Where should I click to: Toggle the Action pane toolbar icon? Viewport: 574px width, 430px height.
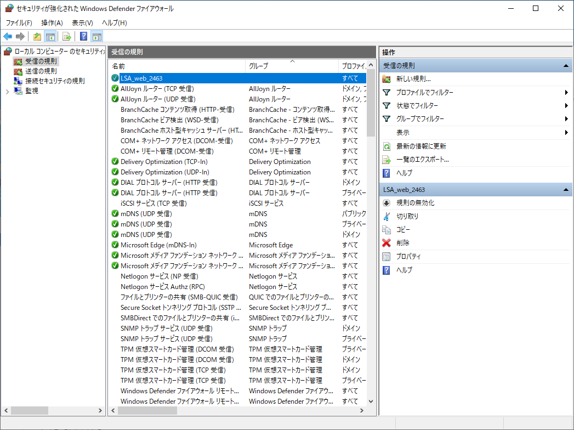coord(97,36)
